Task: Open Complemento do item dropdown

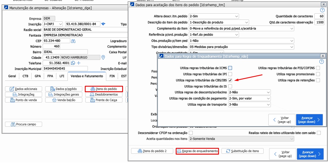Action: (242, 28)
